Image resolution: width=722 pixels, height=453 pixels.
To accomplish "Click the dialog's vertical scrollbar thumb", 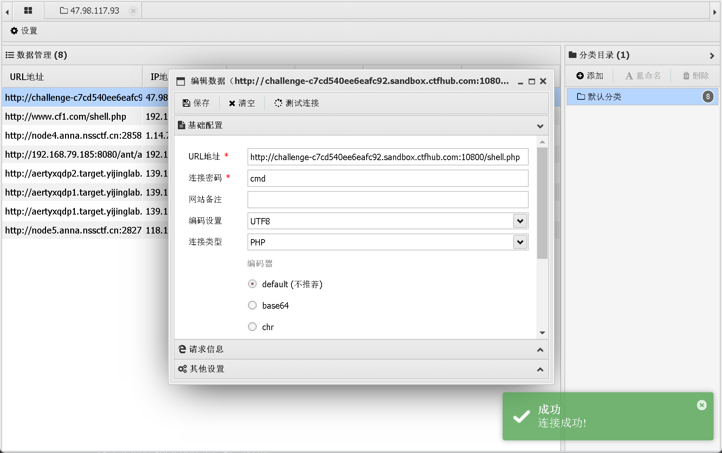I will pyautogui.click(x=542, y=203).
